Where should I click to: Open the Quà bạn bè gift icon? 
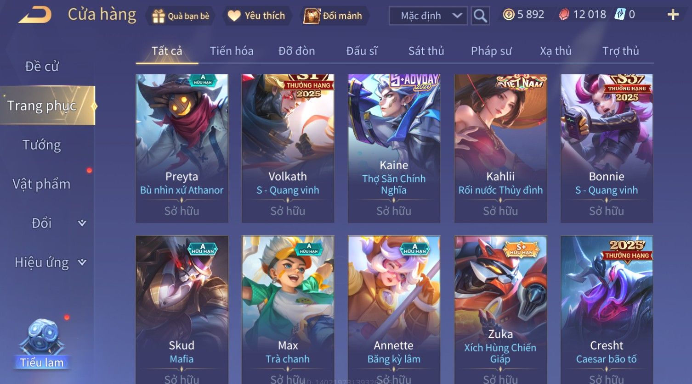[159, 16]
